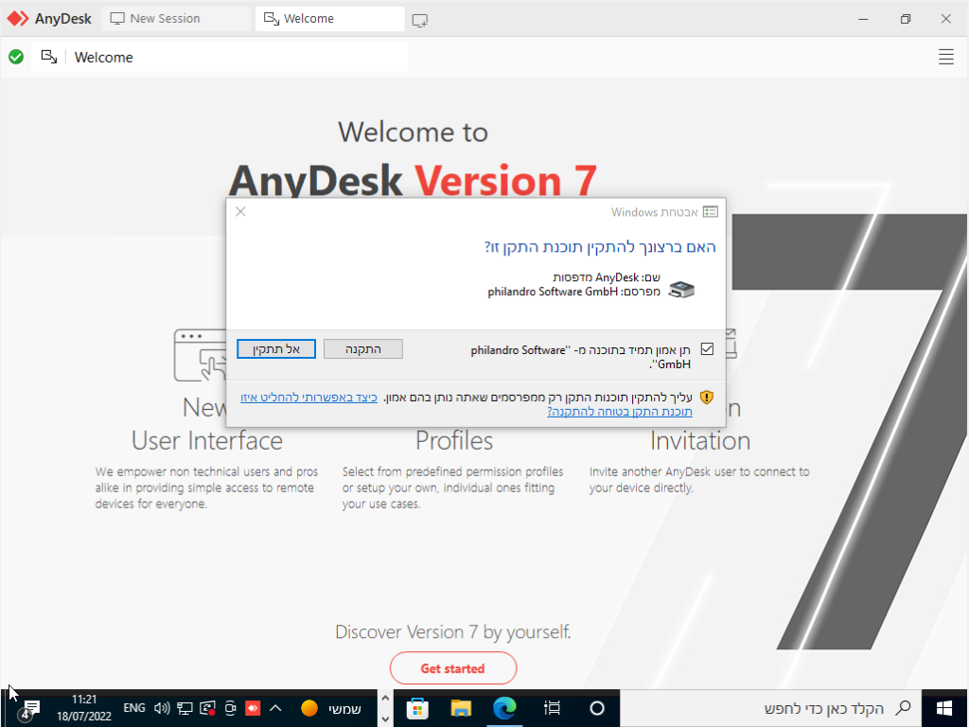969x727 pixels.
Task: Launch Microsoft Edge from taskbar
Action: tap(504, 708)
